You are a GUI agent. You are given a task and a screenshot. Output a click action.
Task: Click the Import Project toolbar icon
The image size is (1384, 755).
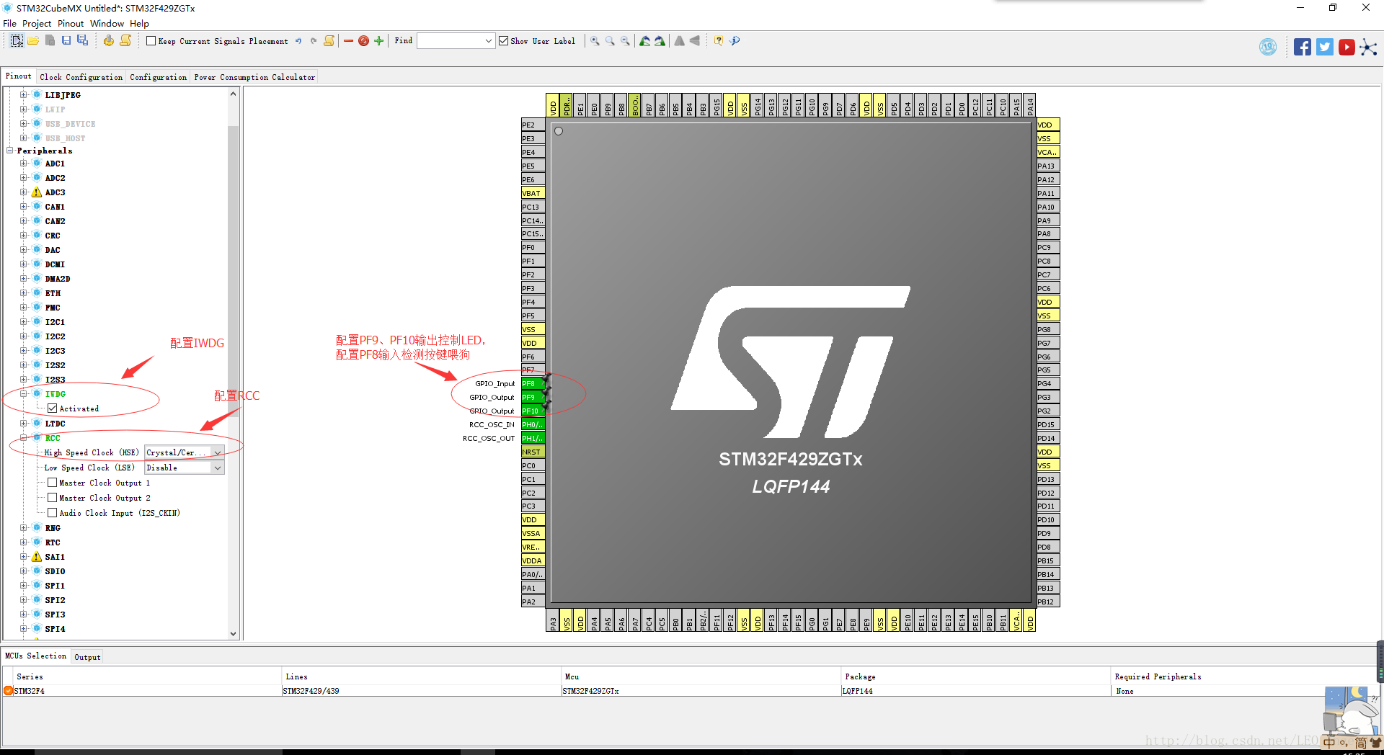(x=50, y=41)
